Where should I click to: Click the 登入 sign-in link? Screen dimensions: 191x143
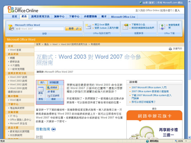point(177,10)
